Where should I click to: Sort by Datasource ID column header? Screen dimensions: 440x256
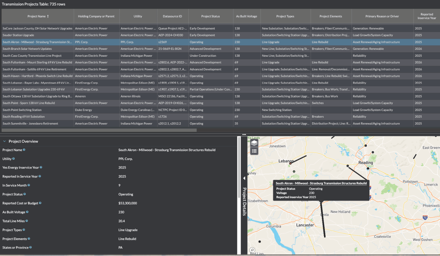(173, 16)
